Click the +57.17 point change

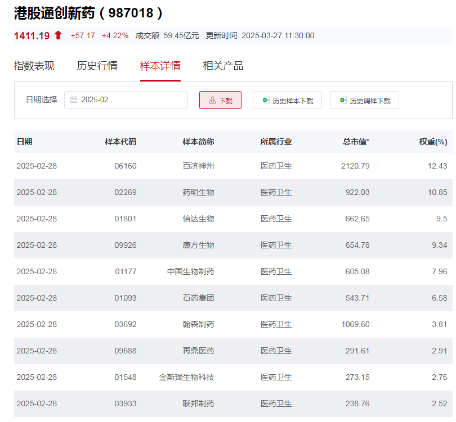pyautogui.click(x=83, y=36)
